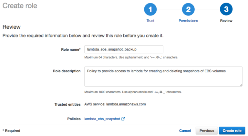The image size is (248, 136).
Task: Cancel the role creation
Action: pos(185,131)
